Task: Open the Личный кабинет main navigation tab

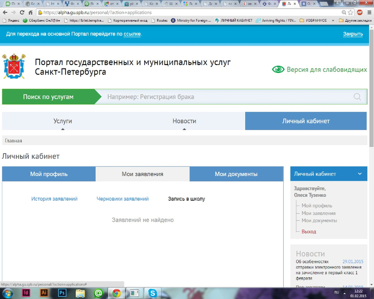Action: 306,121
